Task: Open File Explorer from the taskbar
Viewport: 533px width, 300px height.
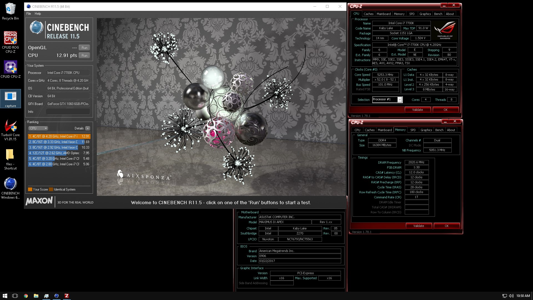Action: (x=36, y=296)
